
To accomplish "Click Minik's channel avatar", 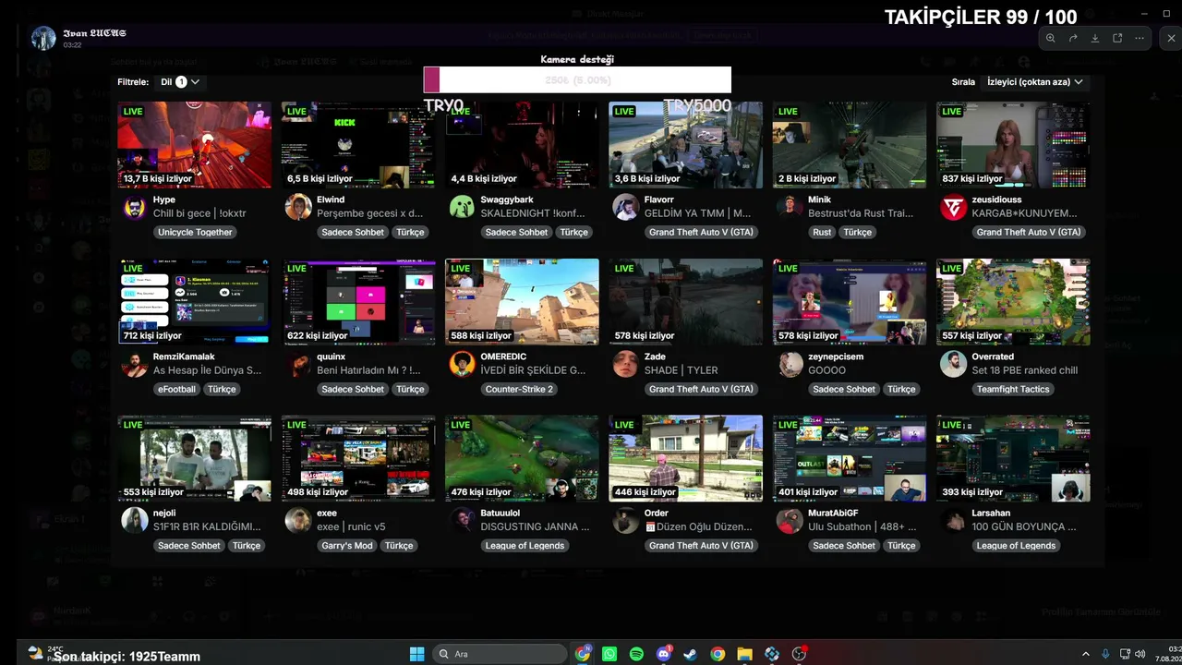I will [790, 207].
